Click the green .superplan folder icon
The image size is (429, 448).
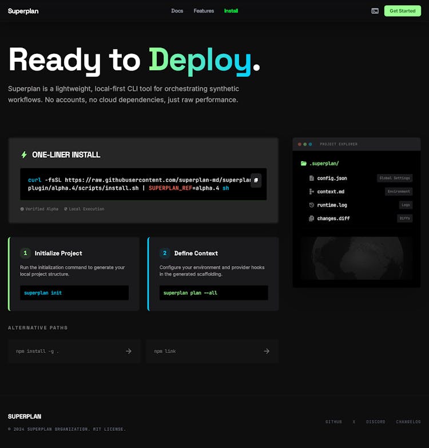(304, 164)
